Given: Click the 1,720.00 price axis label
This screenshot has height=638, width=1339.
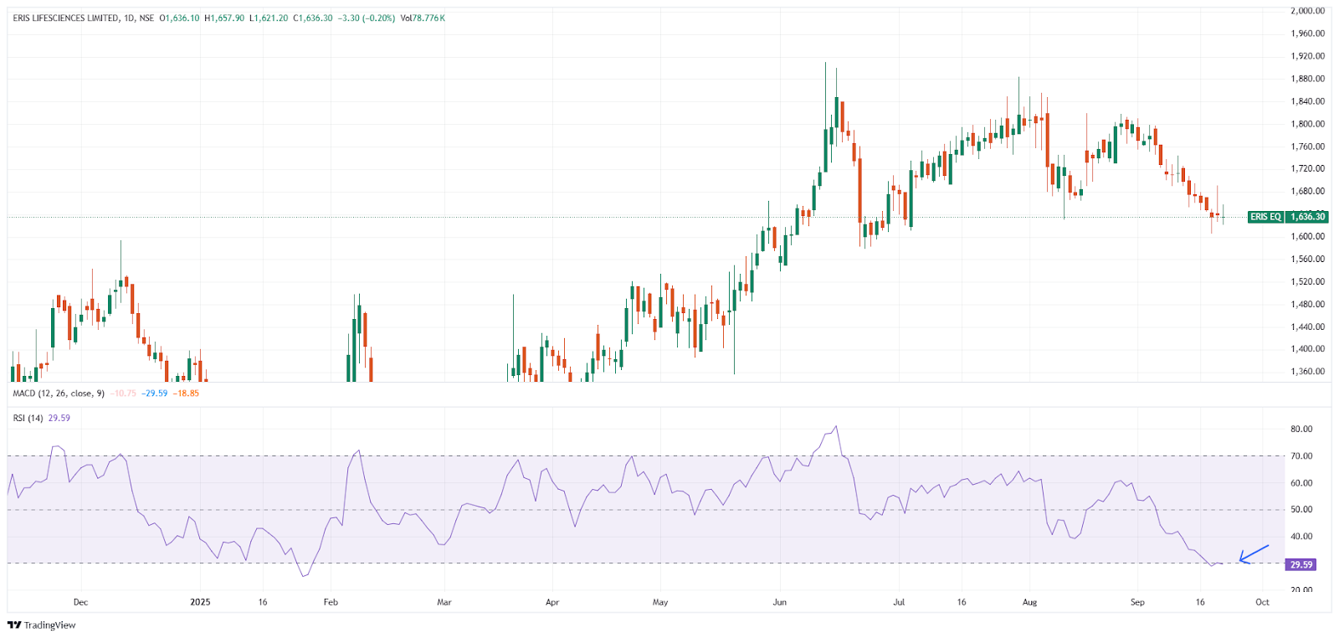Looking at the screenshot, I should tap(1308, 168).
